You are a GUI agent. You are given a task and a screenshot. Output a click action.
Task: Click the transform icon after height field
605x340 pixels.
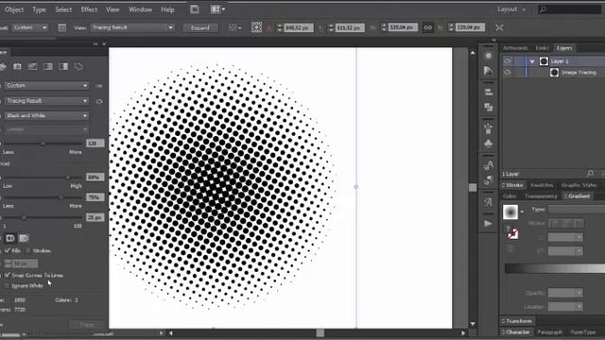pos(499,27)
